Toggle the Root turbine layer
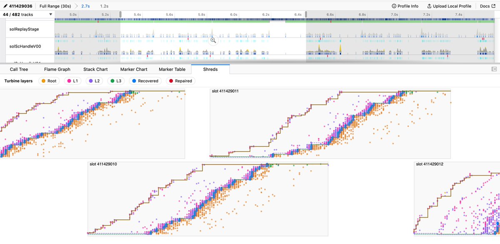This screenshot has height=244, width=500. 49,81
